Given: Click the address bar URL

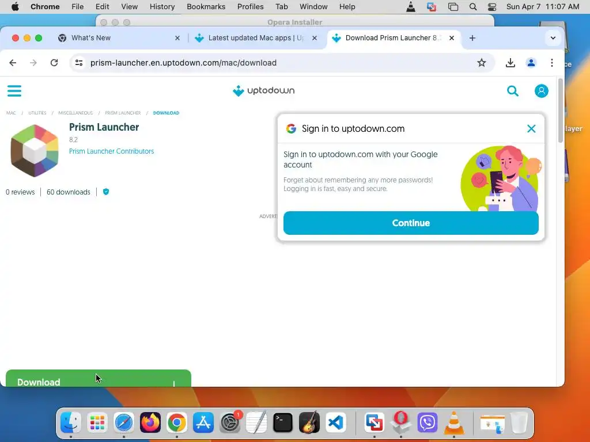Looking at the screenshot, I should (183, 63).
